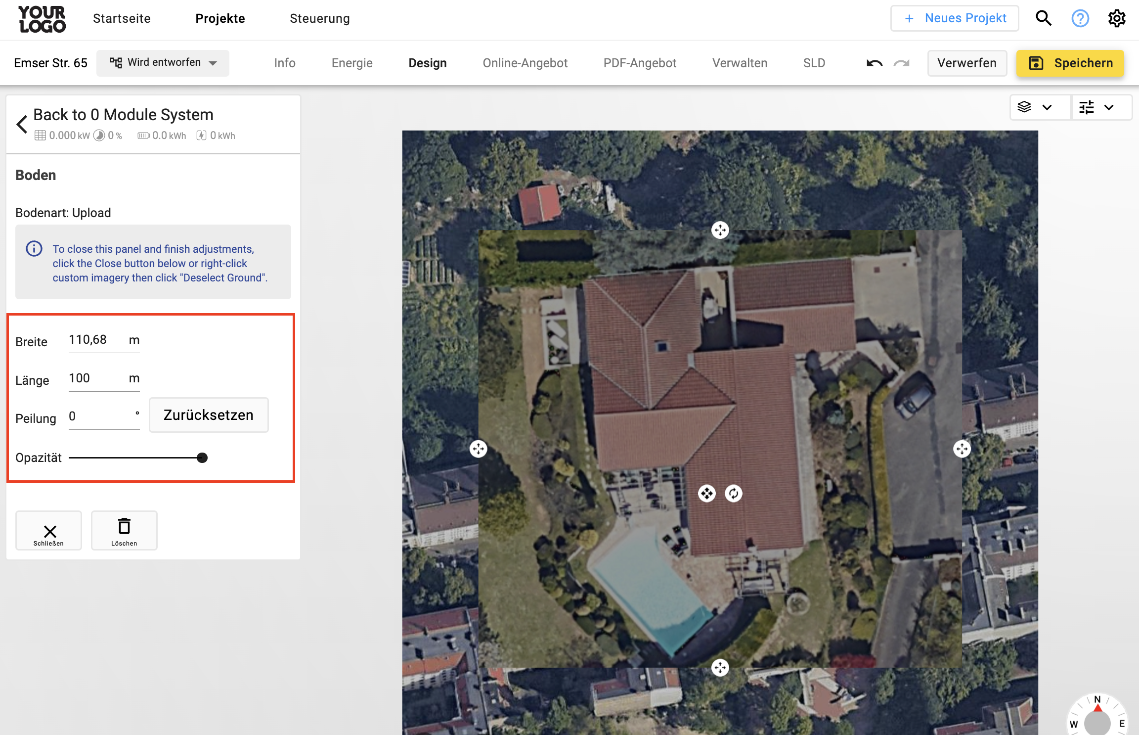
Task: Click the right edge move handle on imagery
Action: (962, 449)
